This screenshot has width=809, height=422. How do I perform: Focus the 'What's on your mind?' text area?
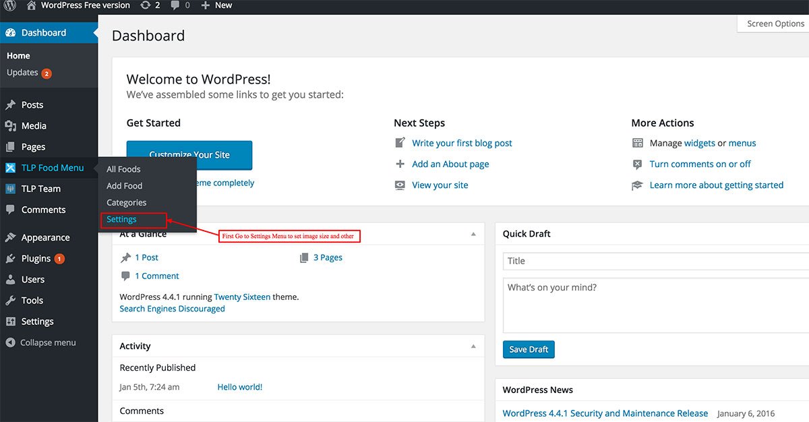pos(655,305)
